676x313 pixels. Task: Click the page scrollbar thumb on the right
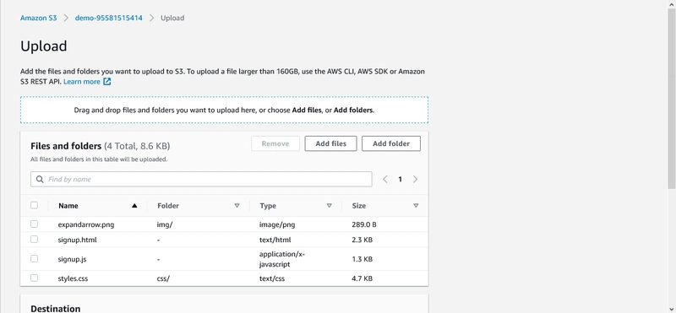click(672, 98)
